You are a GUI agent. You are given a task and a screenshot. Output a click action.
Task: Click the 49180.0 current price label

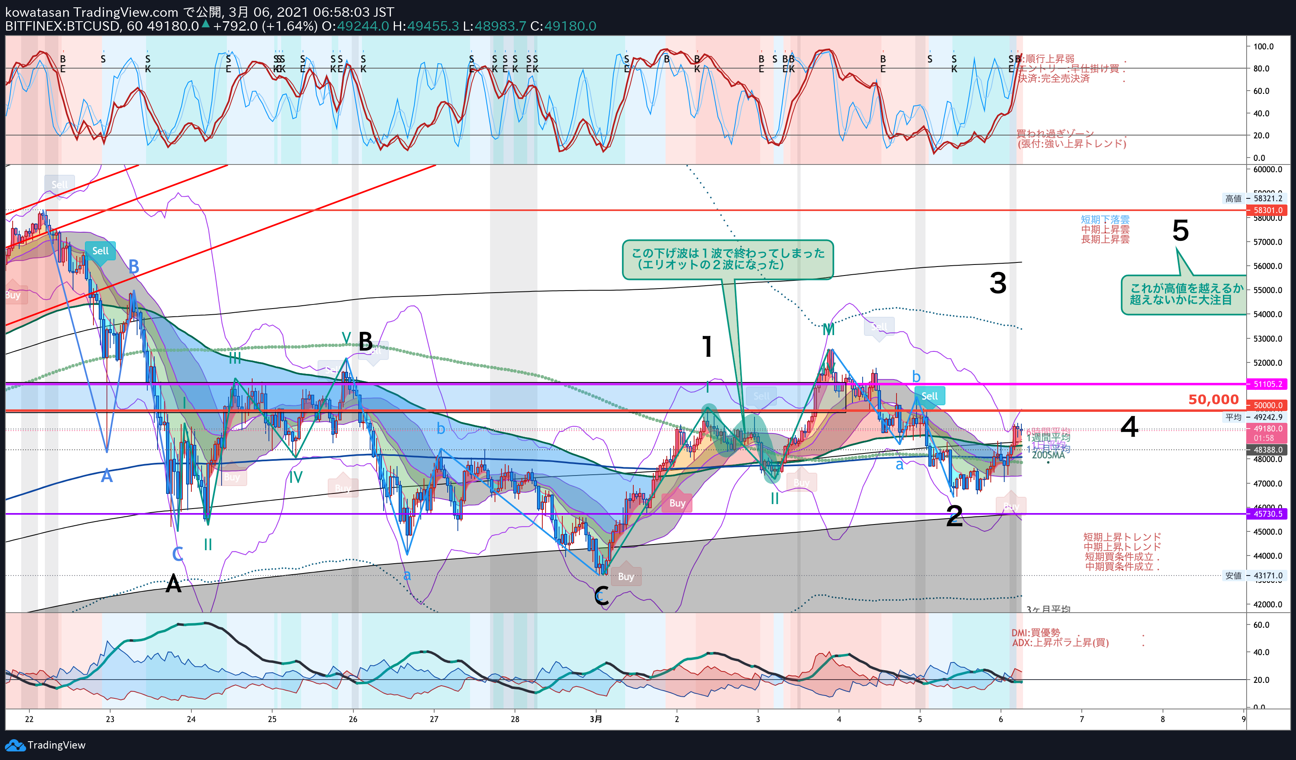1268,433
